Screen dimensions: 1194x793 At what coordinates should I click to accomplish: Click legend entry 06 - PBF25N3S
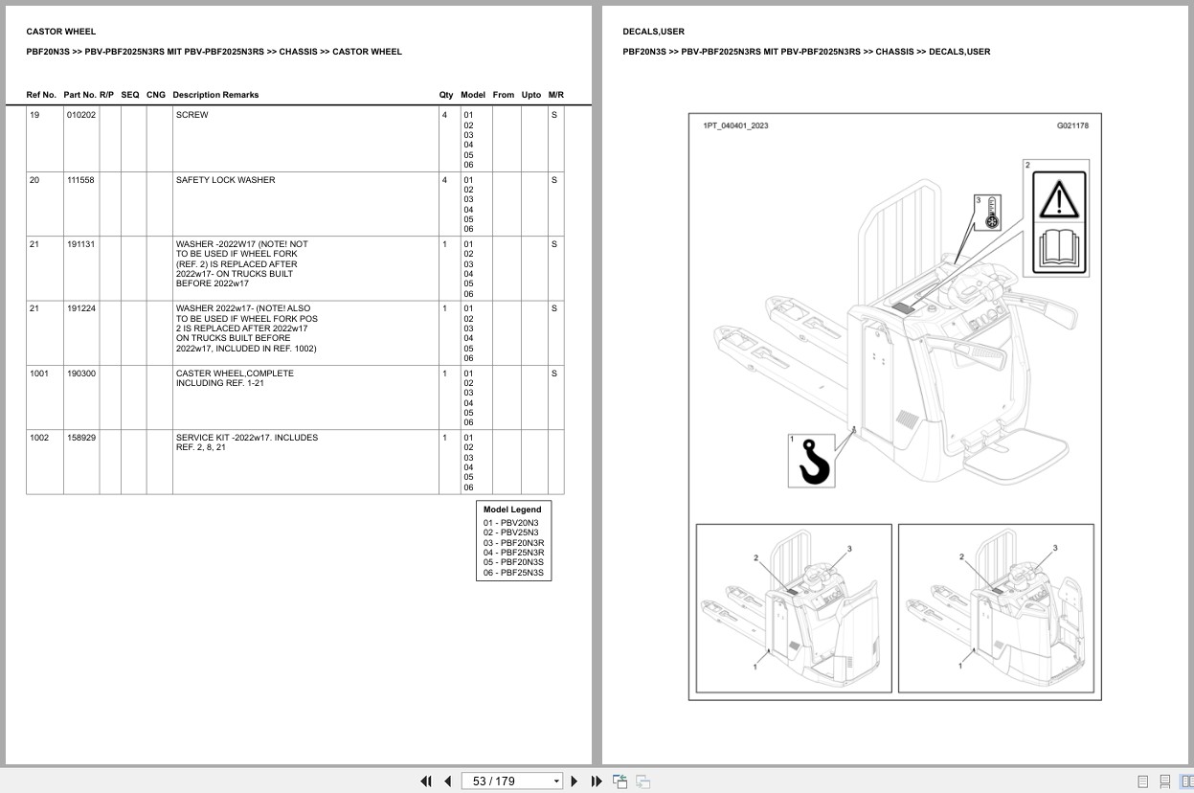pyautogui.click(x=513, y=573)
